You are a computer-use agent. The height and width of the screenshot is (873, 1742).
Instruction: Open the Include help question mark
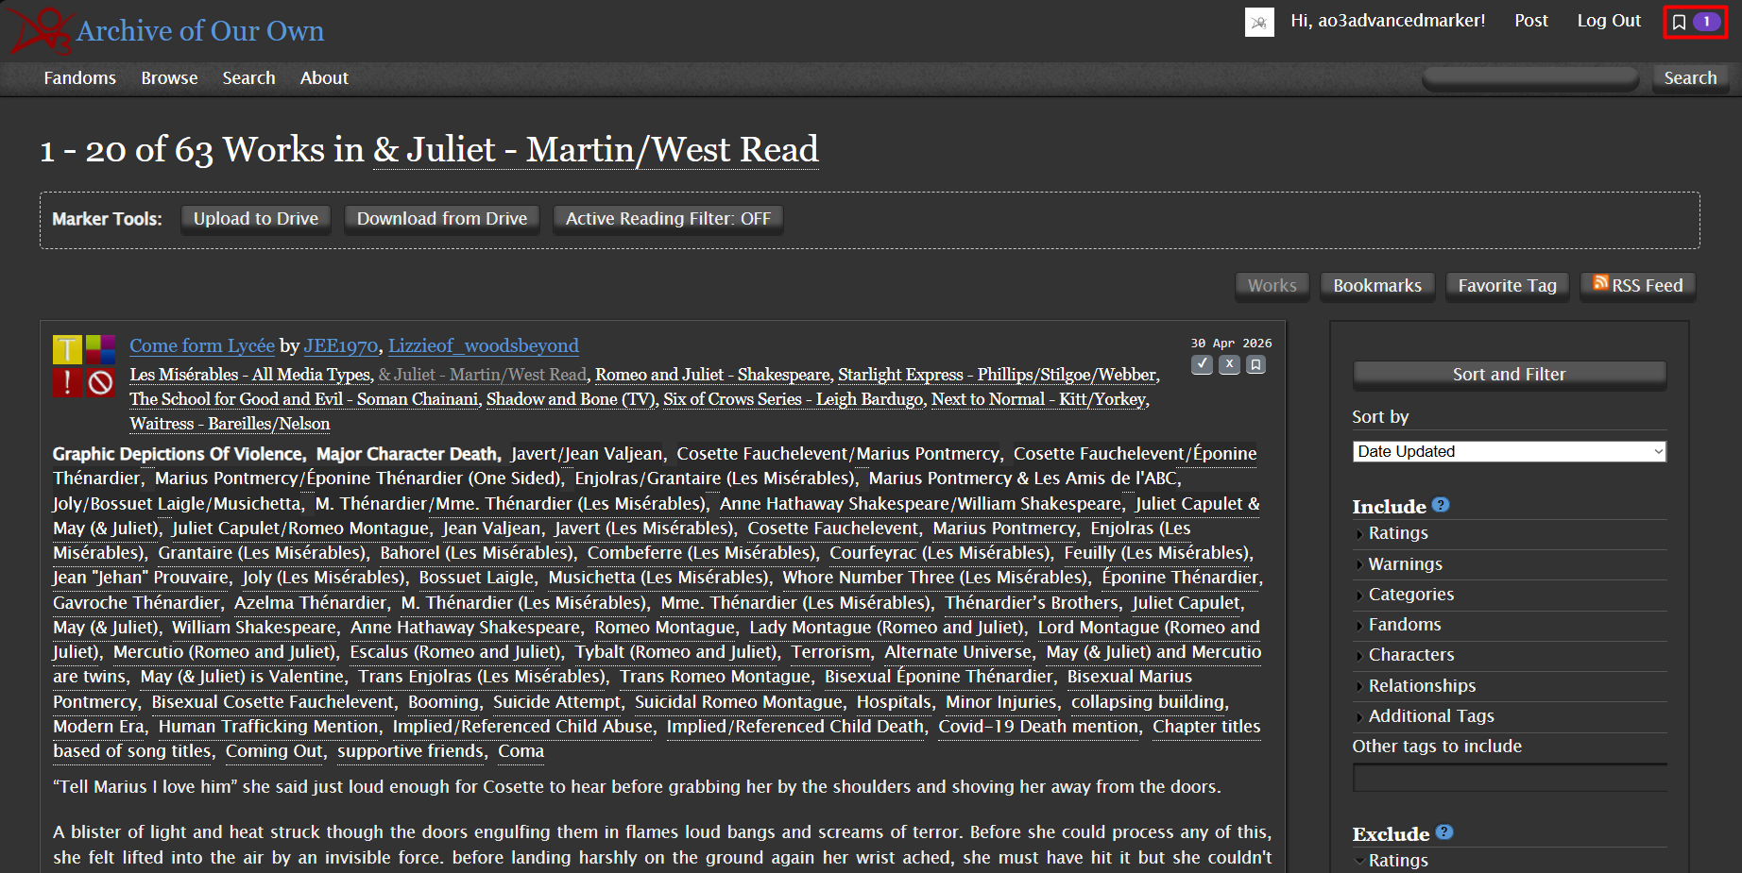click(x=1441, y=505)
